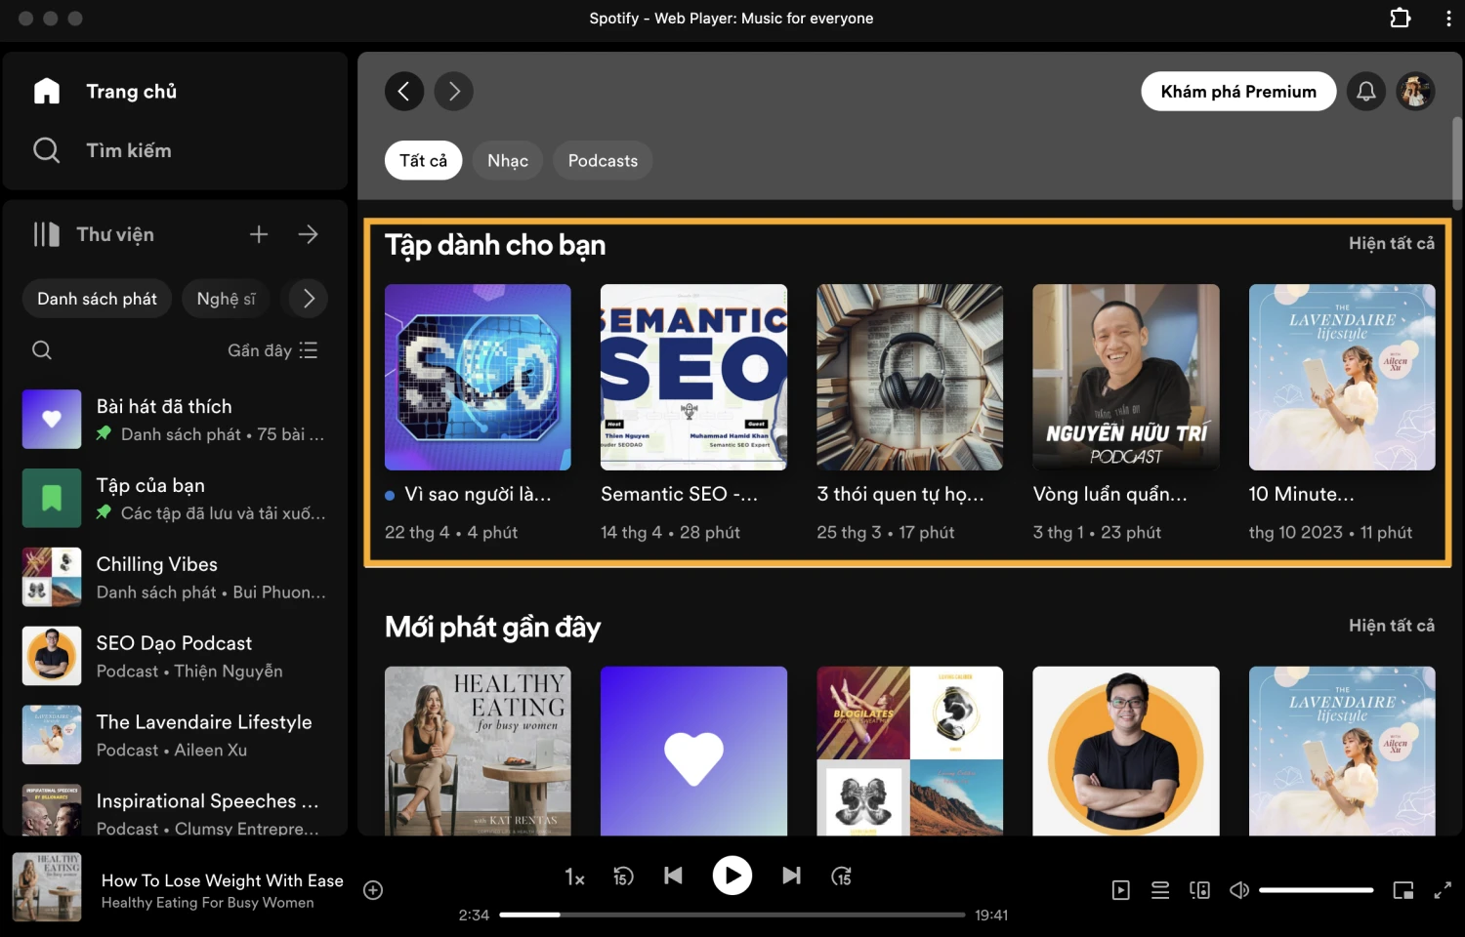Fast forward 15 seconds
Viewport: 1465px width, 937px height.
tap(841, 876)
